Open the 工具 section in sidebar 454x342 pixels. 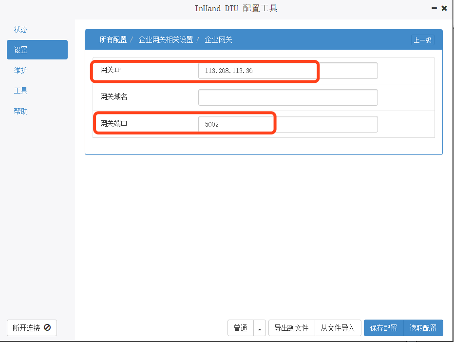click(21, 91)
